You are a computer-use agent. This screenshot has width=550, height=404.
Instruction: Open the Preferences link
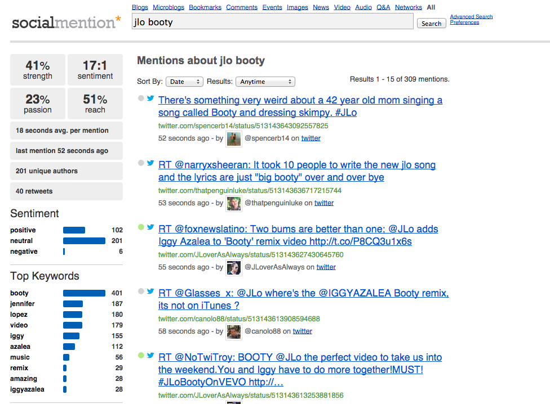(464, 23)
